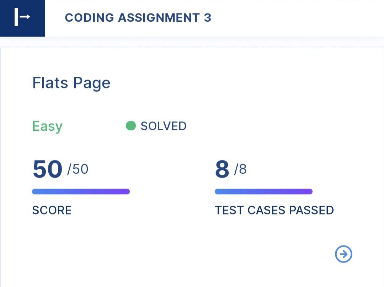384x287 pixels.
Task: Click the dark blue sidebar toggle box
Action: (x=22, y=18)
